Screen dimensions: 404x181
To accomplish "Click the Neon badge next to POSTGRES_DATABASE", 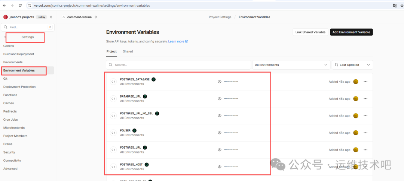I will click(154, 79).
